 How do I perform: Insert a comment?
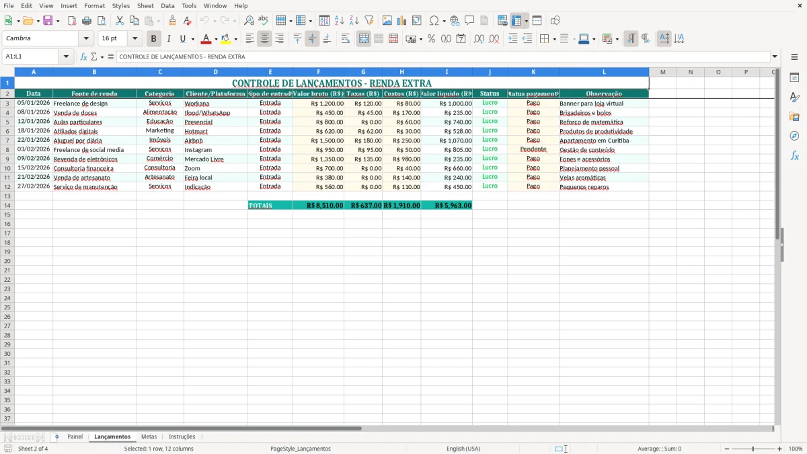click(x=469, y=21)
